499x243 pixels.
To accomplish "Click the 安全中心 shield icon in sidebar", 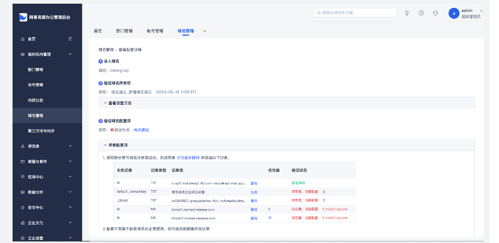I will point(23,207).
